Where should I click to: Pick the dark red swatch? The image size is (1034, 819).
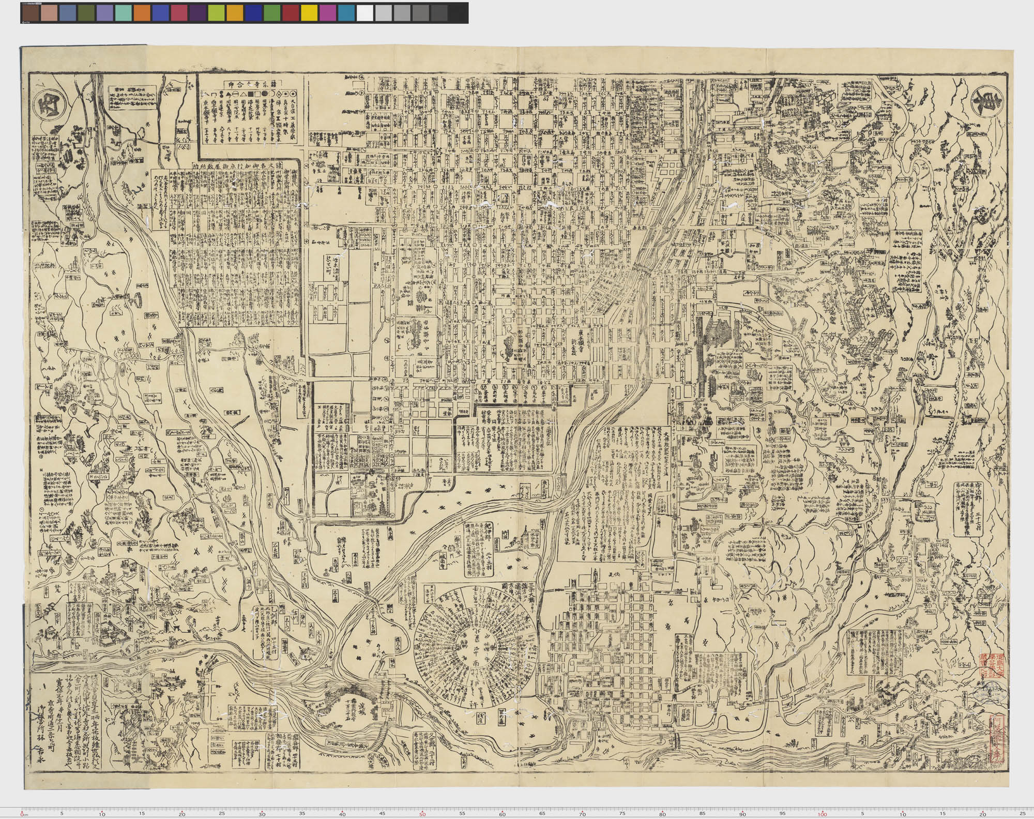(x=291, y=13)
